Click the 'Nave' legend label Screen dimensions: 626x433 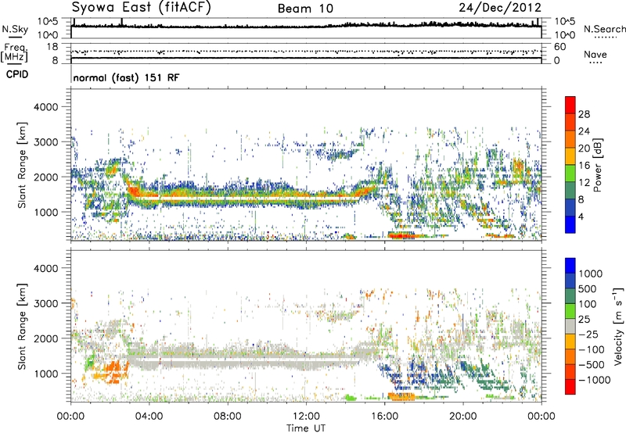click(595, 54)
